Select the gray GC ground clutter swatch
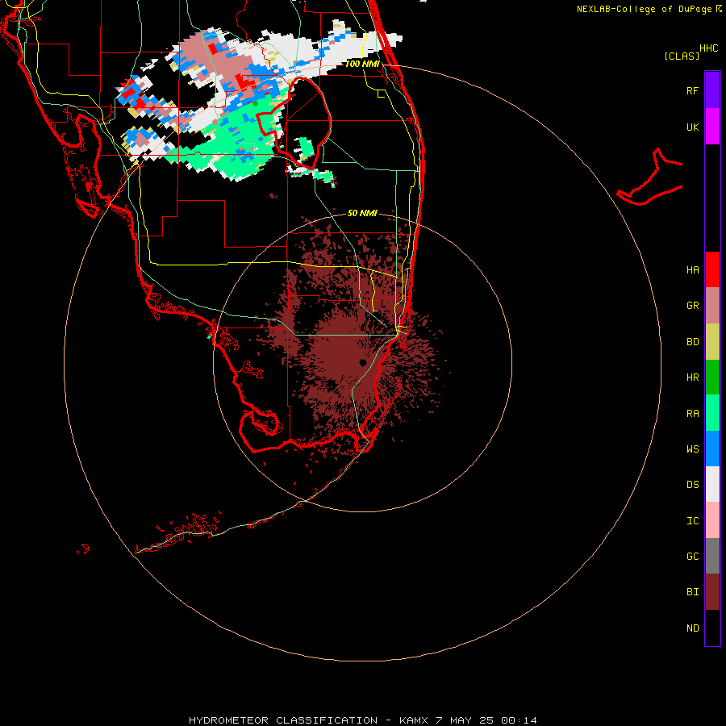This screenshot has width=726, height=726. point(712,556)
